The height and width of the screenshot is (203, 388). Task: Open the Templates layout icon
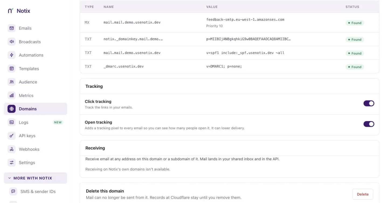pyautogui.click(x=12, y=68)
